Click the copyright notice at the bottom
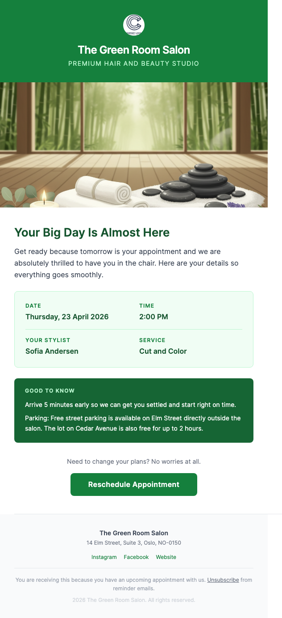 pos(134,600)
